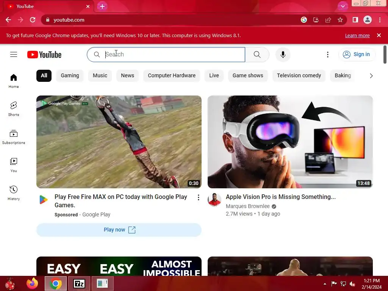The height and width of the screenshot is (291, 388).
Task: Click the YouTube logo
Action: 44,55
